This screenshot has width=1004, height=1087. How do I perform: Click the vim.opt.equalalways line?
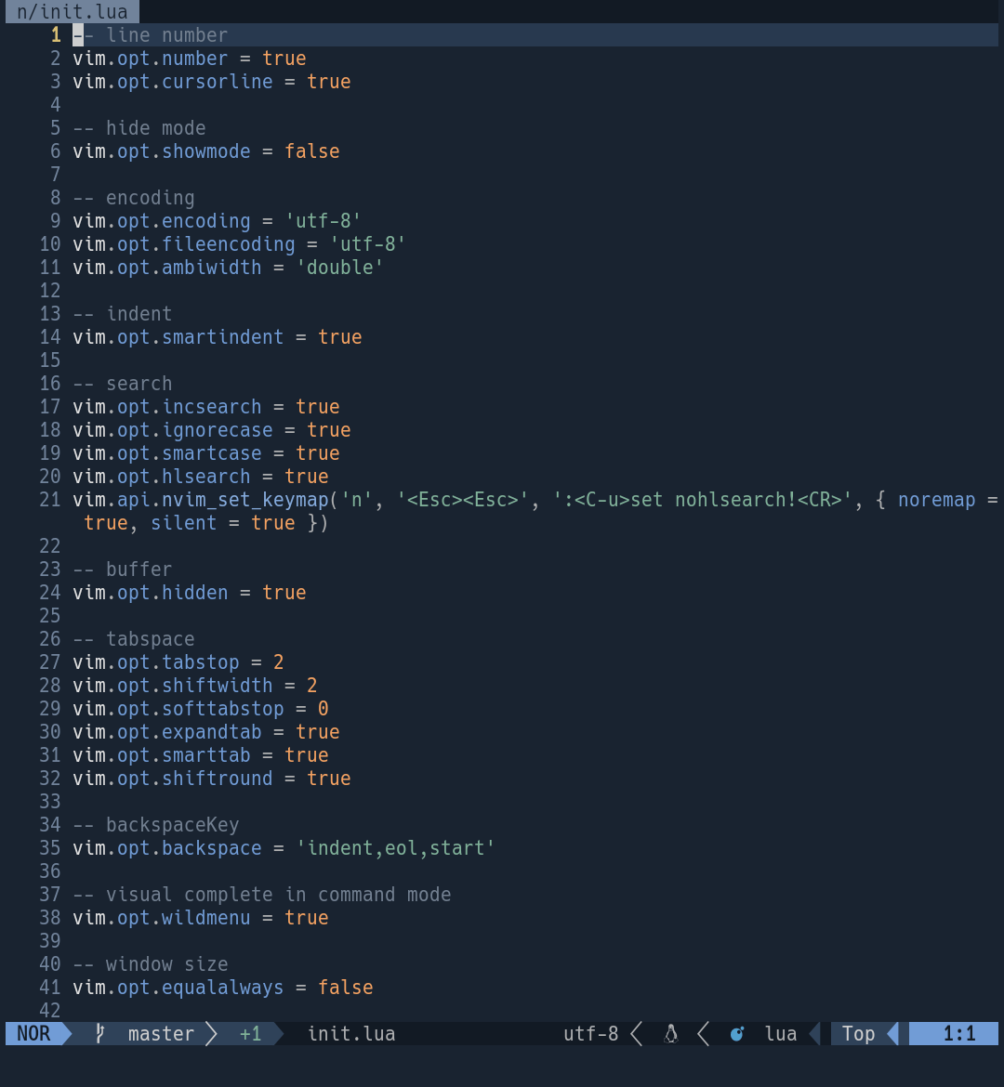pyautogui.click(x=223, y=988)
